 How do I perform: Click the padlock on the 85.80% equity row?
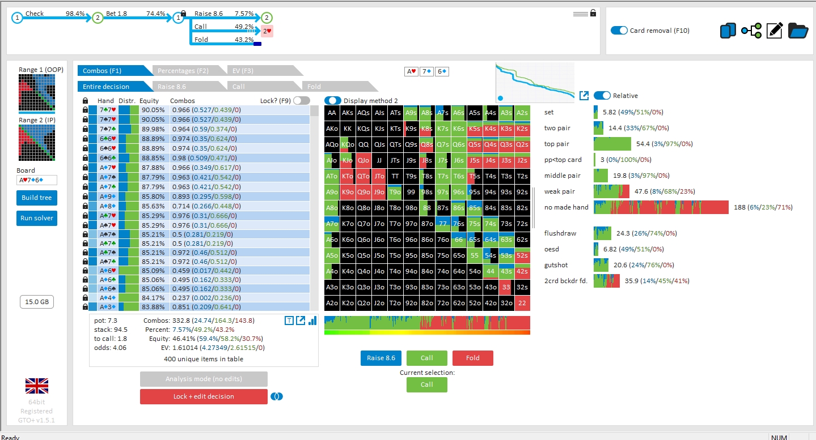(x=85, y=196)
